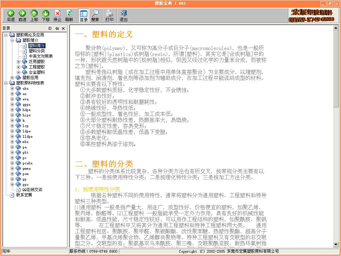Click the 停止 (Stop) toolbar icon
The width and height of the screenshot is (341, 256).
click(x=57, y=16)
